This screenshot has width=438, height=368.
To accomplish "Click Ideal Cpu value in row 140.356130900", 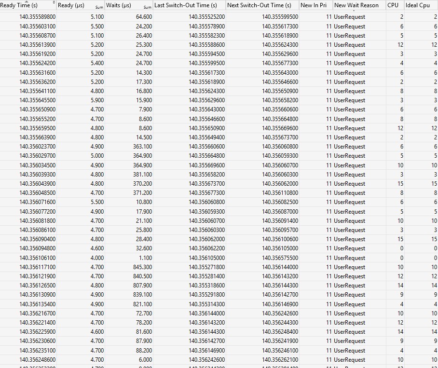I will coord(435,295).
